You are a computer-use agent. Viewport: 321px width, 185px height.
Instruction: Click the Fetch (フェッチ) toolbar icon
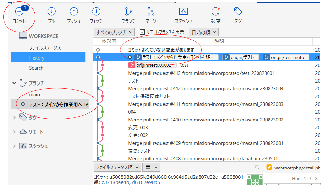(96, 12)
